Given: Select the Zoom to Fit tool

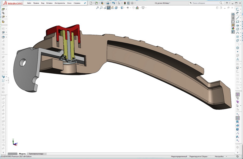Looking at the screenshot, I should click(97, 8).
